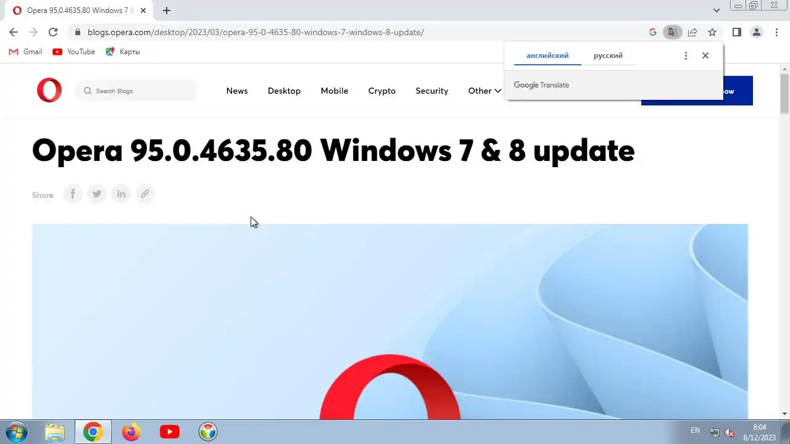
Task: Open the Gmail bookmark
Action: [25, 52]
